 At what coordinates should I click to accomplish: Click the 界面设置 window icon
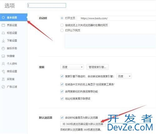point(3,25)
